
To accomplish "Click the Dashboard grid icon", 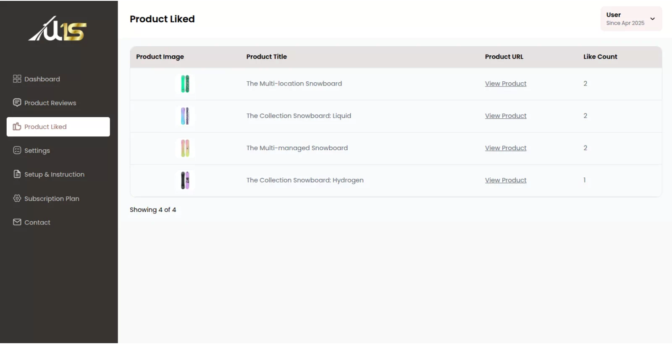I will coord(17,79).
